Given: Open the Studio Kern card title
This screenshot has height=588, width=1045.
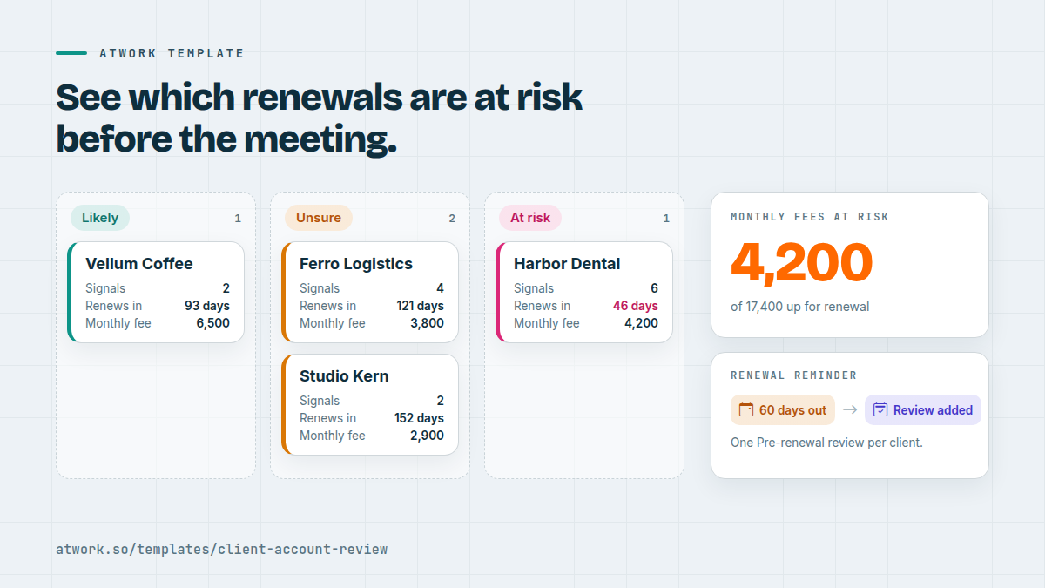Looking at the screenshot, I should click(x=344, y=376).
